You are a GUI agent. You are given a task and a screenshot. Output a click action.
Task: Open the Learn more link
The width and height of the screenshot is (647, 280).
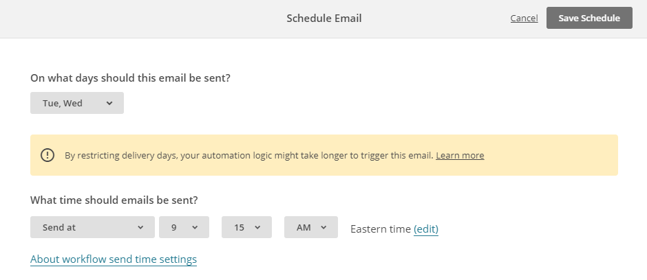click(x=460, y=155)
